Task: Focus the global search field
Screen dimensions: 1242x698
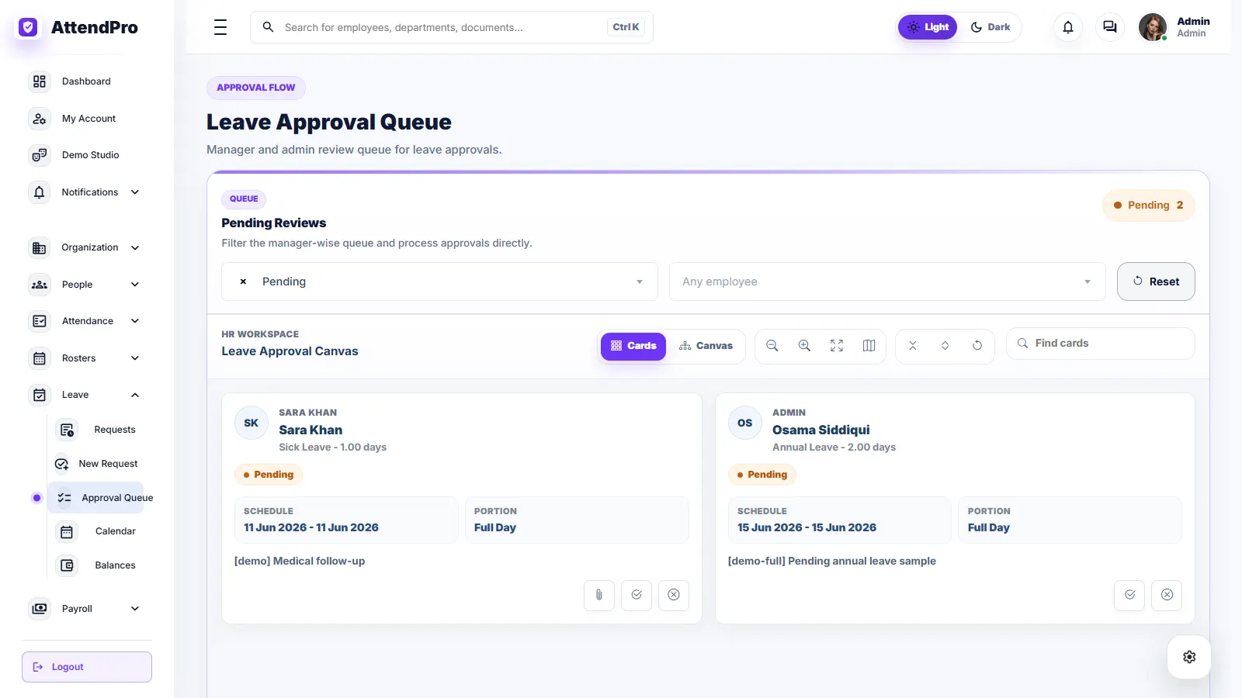Action: coord(452,27)
